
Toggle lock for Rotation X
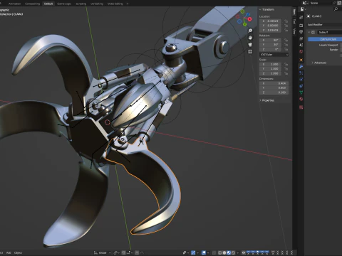(x=286, y=40)
